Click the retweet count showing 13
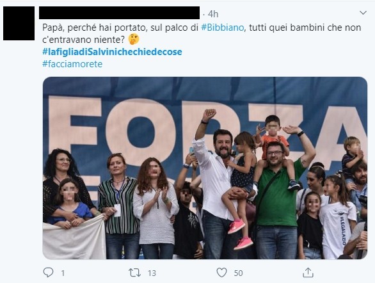Screen dimensions: 375x283 coord(152,273)
